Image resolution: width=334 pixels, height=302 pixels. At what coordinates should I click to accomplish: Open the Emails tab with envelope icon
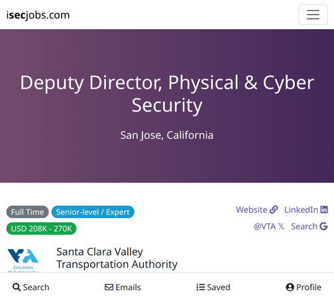[x=123, y=287]
